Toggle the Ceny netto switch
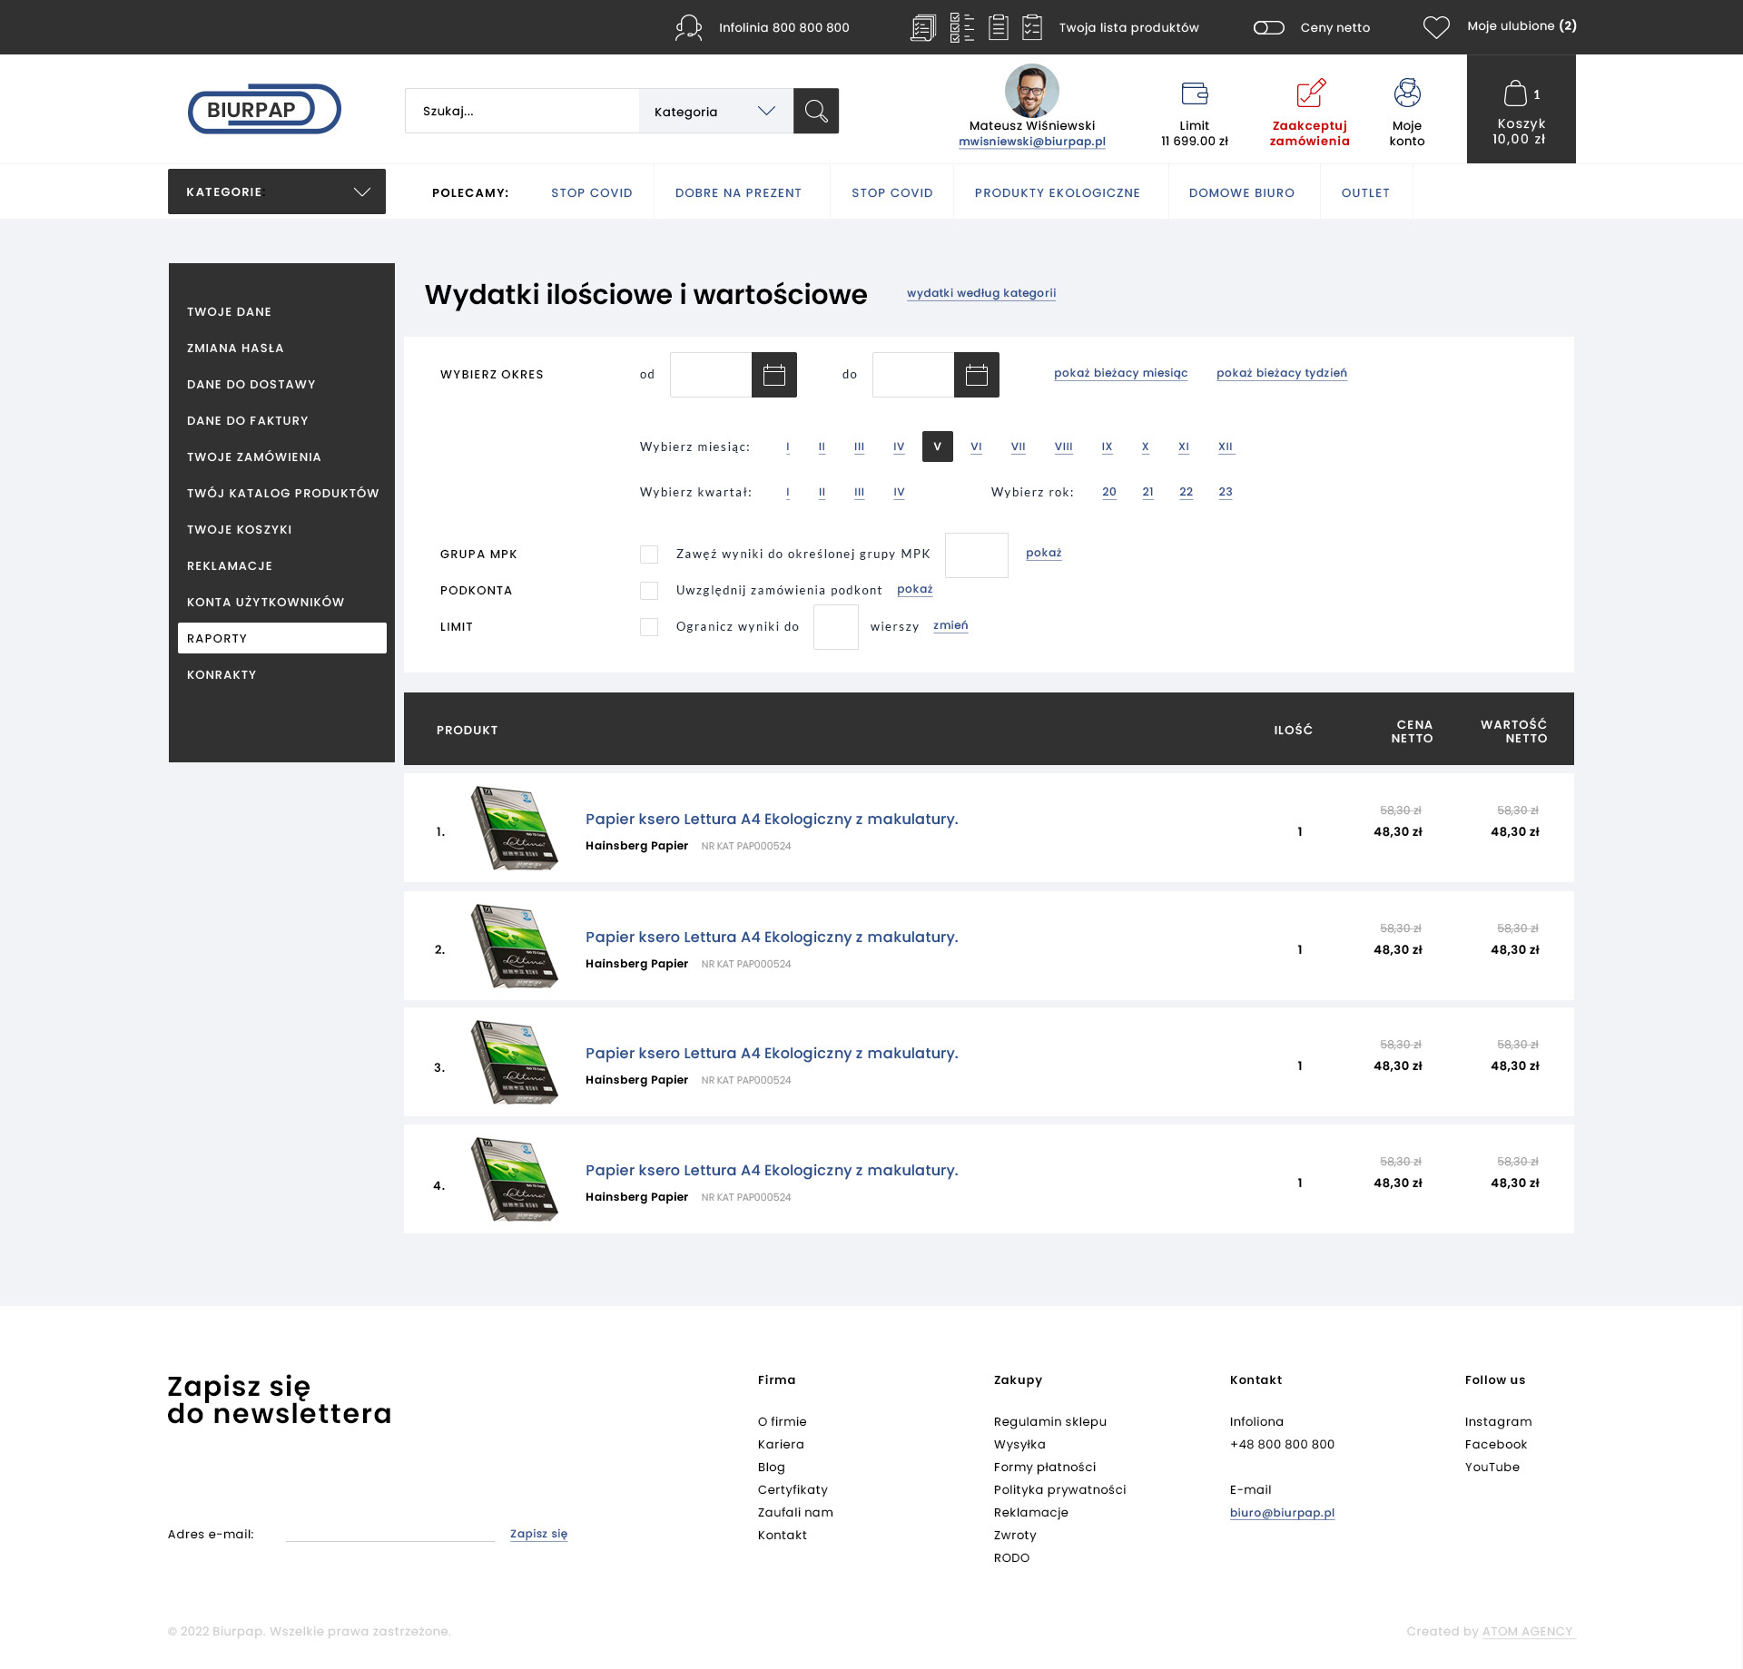1743x1669 pixels. 1268,27
